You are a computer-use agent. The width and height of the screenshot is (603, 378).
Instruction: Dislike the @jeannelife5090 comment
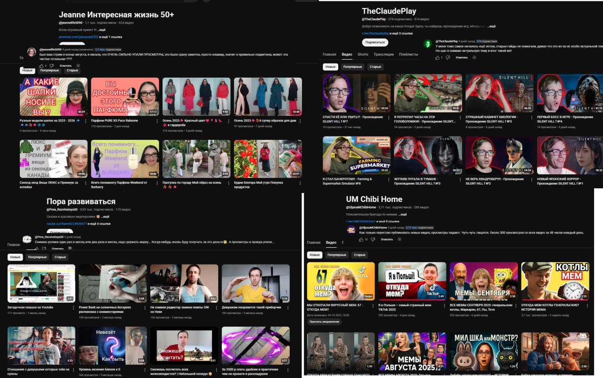tap(52, 65)
